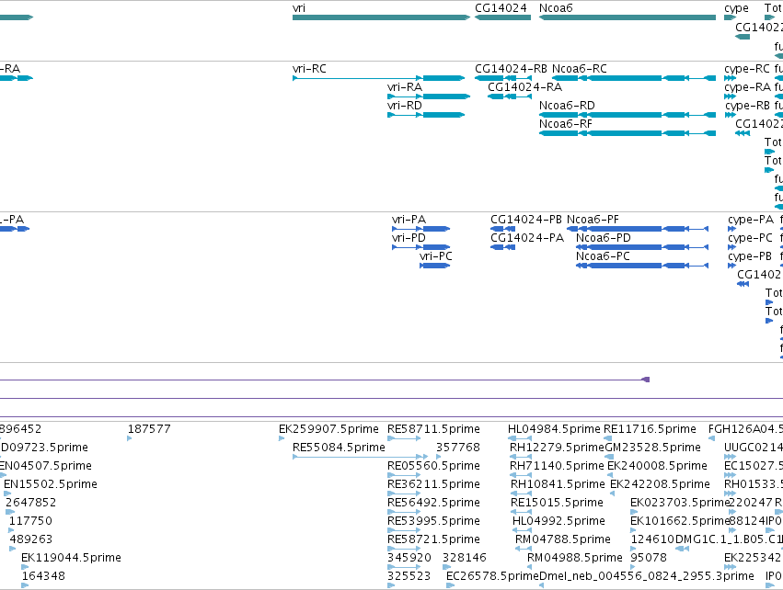Select the 2647852 feature label

31,503
